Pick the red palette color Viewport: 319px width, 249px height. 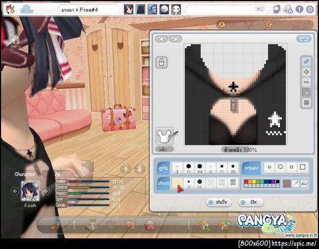246,182
